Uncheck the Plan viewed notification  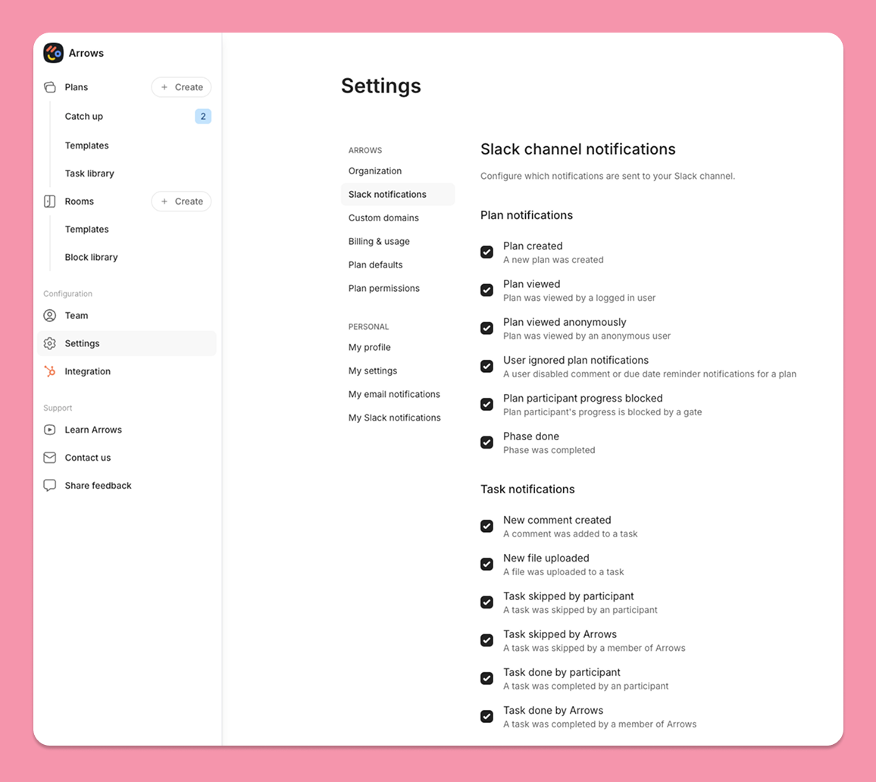point(487,290)
